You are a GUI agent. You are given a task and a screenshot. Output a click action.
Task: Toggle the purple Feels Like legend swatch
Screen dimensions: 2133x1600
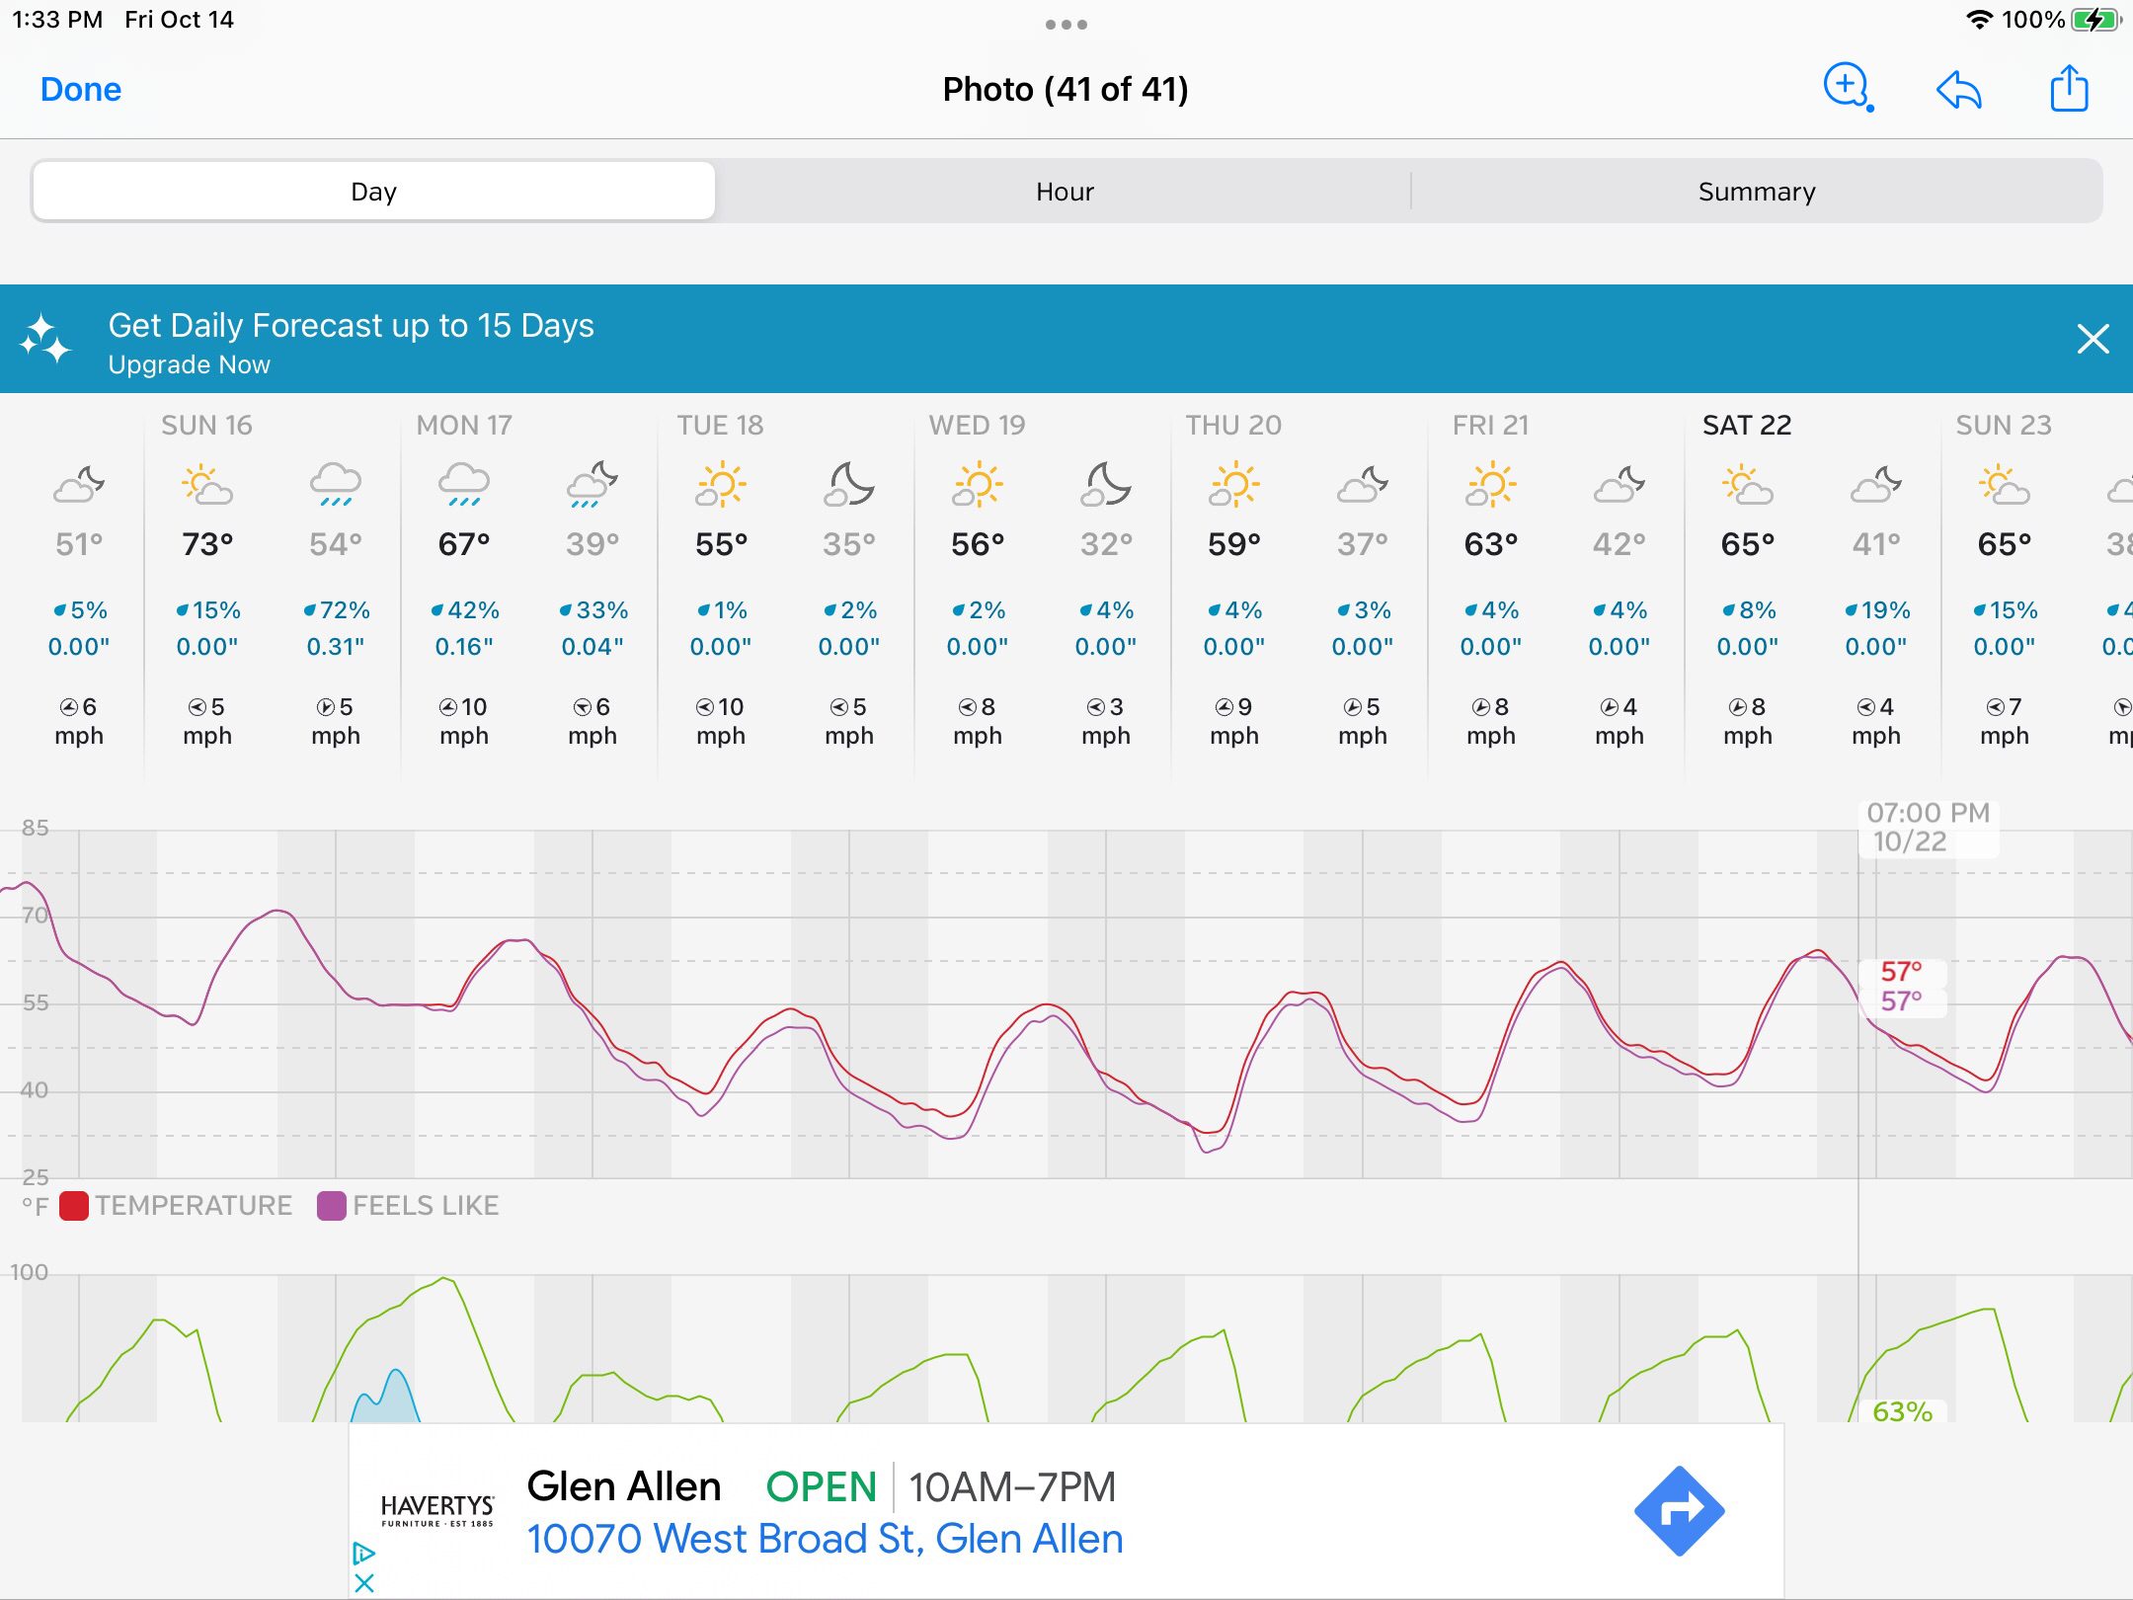coord(332,1206)
